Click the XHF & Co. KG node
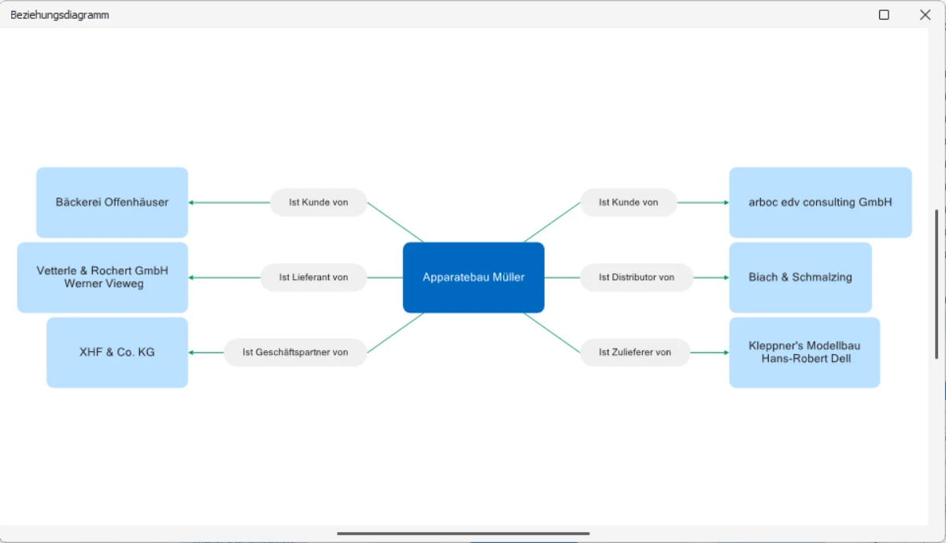 pyautogui.click(x=117, y=353)
